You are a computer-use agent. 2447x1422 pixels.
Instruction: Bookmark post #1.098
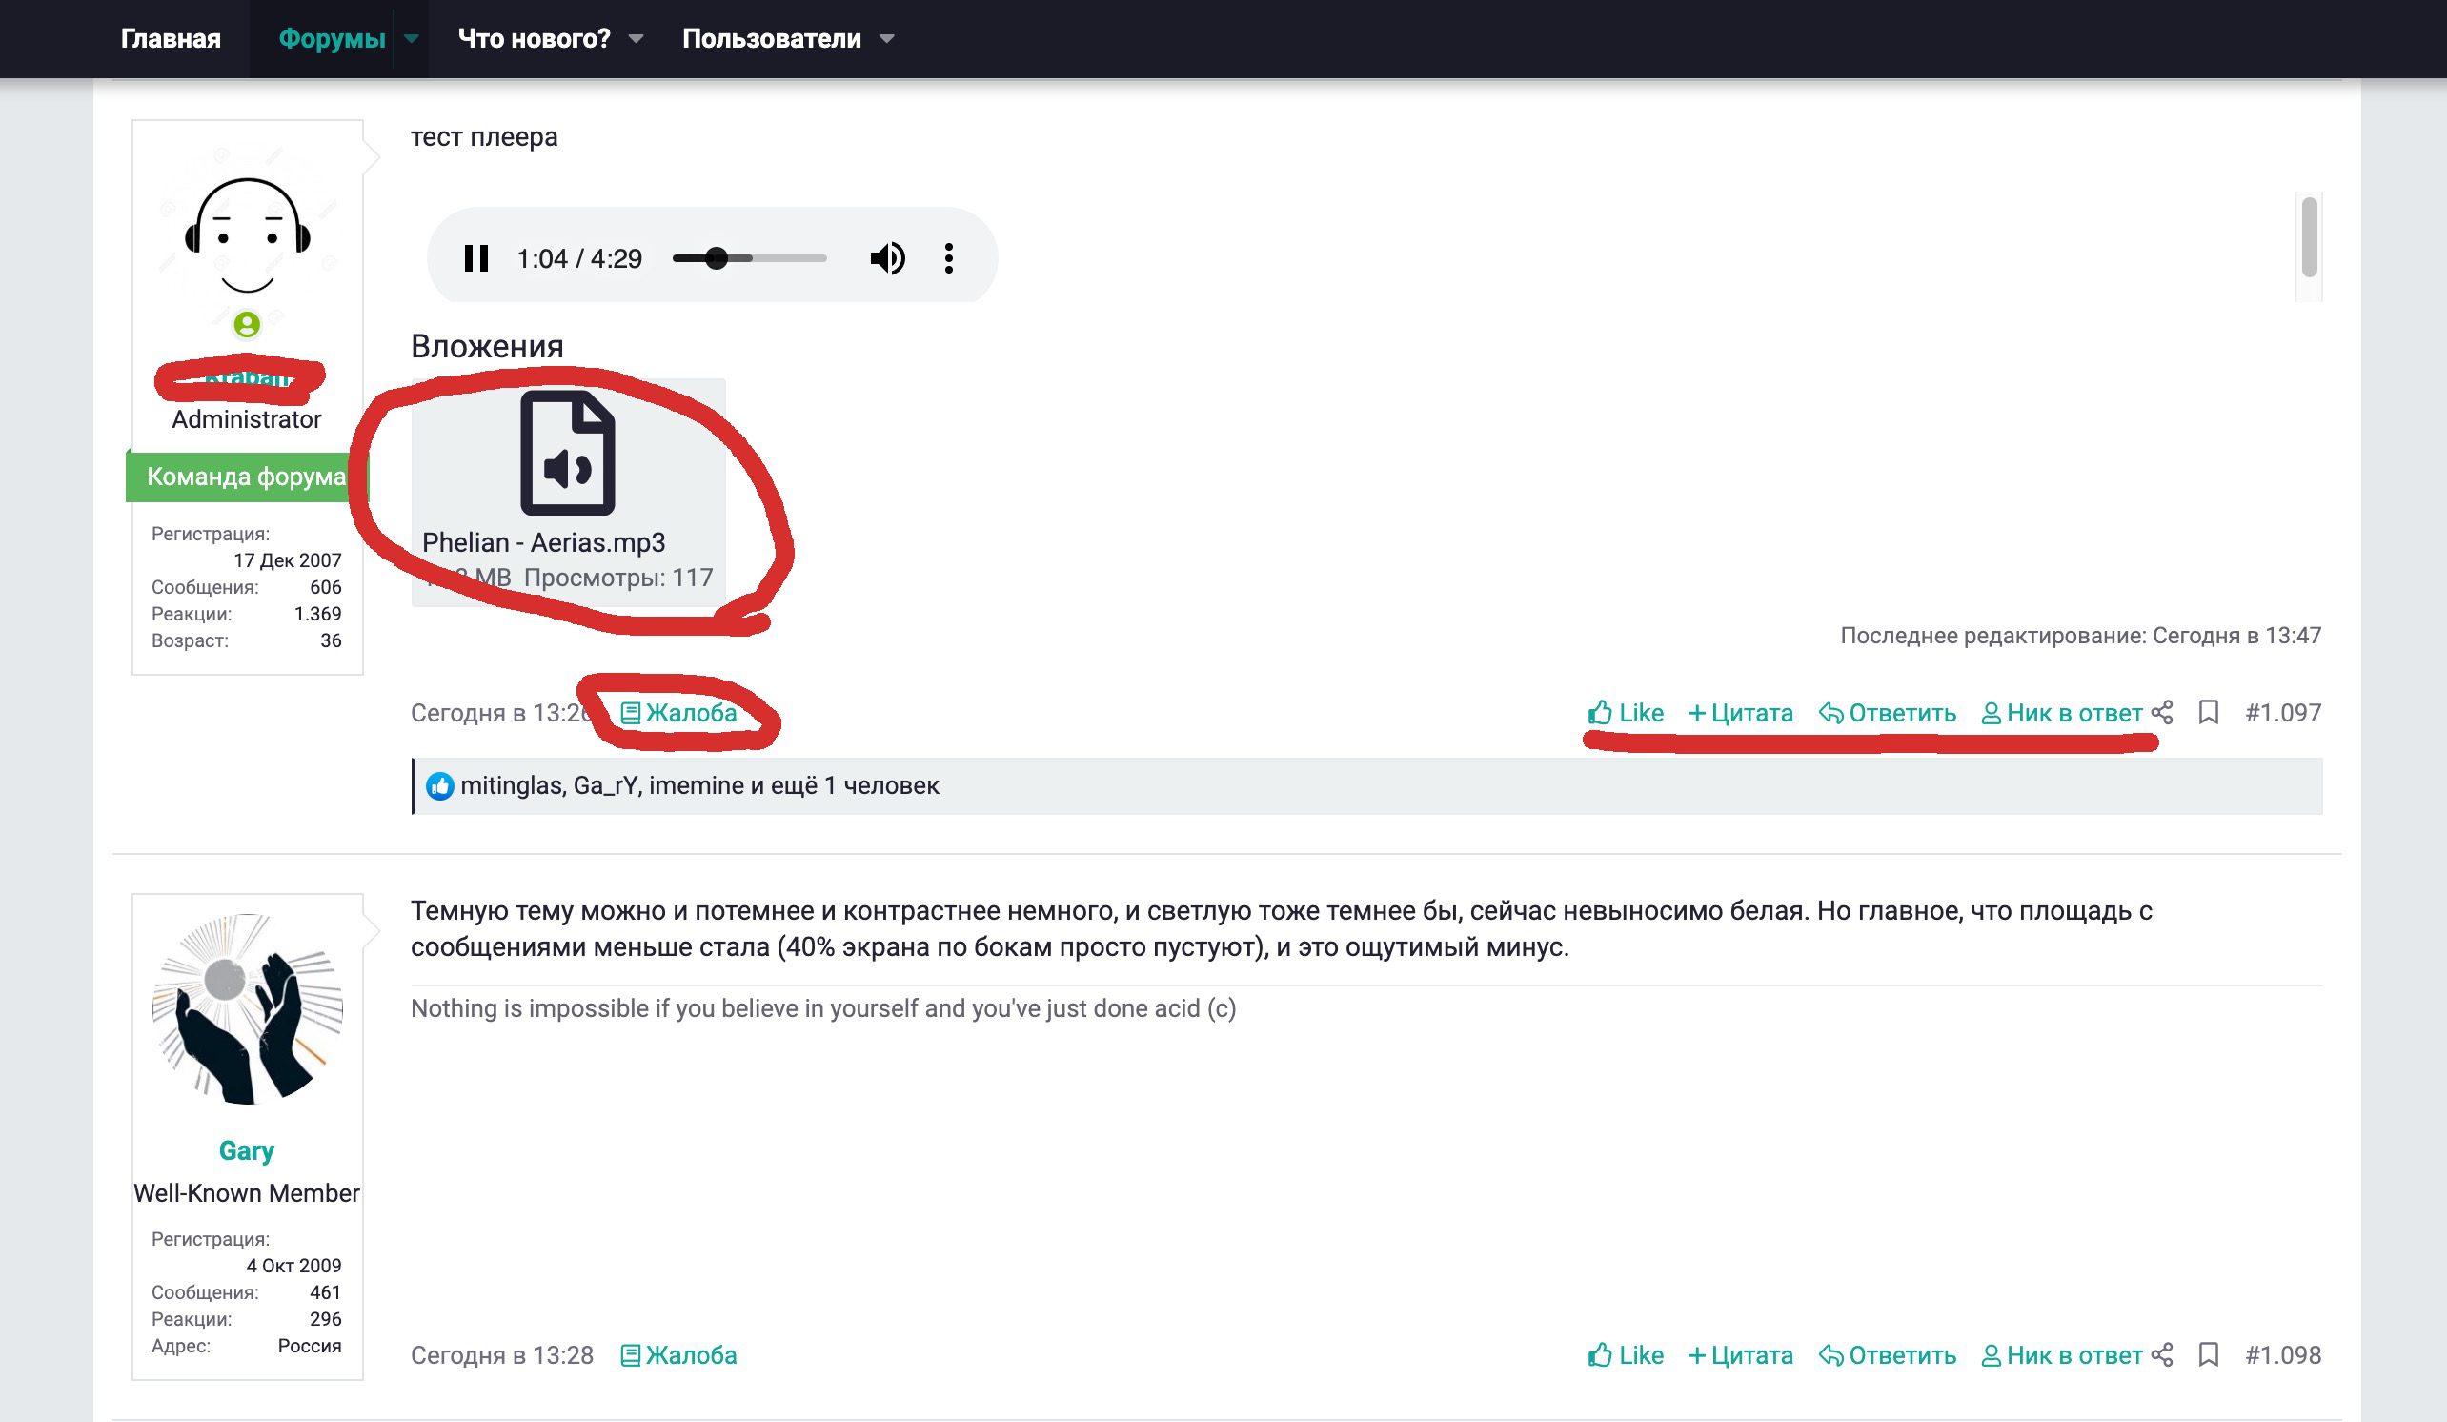pyautogui.click(x=2208, y=1355)
